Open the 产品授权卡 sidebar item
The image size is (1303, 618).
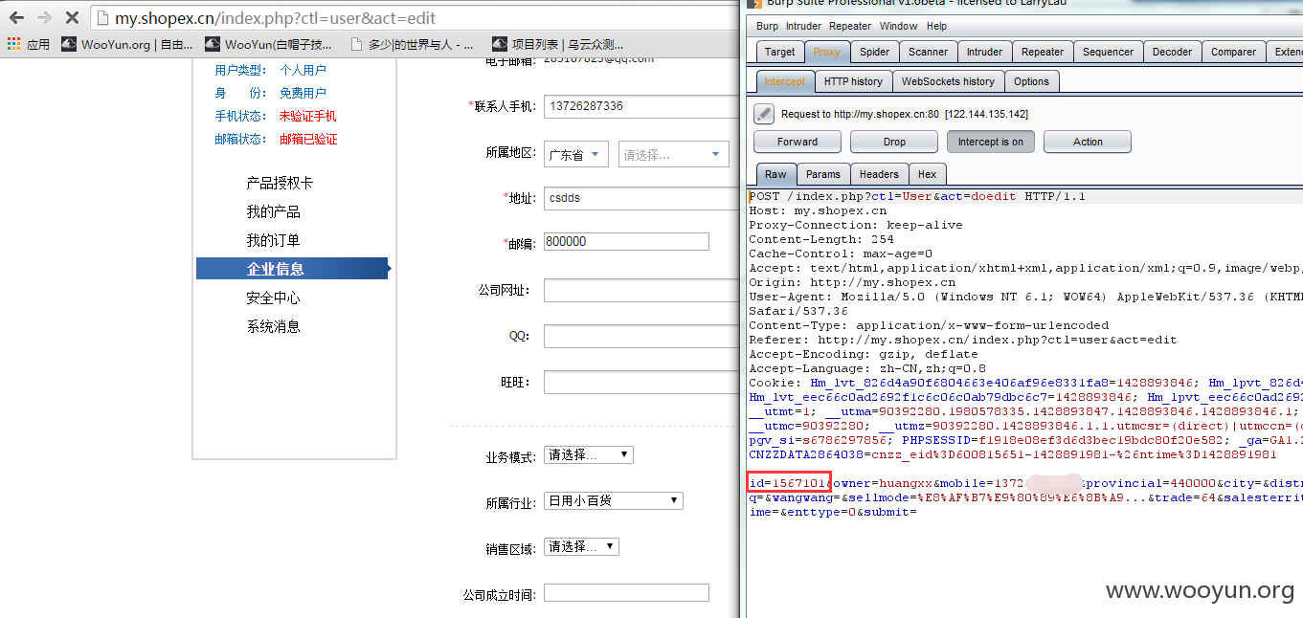tap(280, 183)
